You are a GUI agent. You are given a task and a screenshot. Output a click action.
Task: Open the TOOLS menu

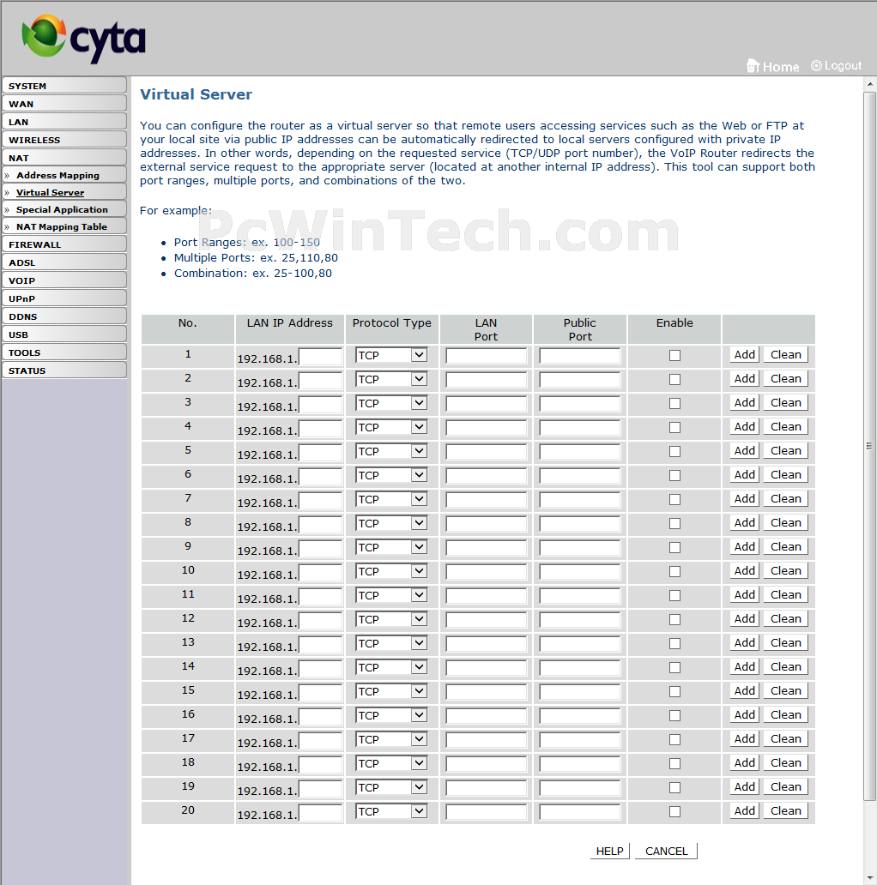(64, 352)
